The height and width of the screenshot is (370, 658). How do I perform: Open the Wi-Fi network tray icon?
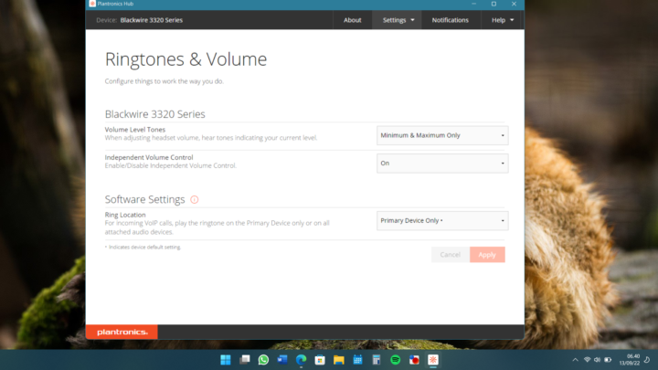pos(587,360)
